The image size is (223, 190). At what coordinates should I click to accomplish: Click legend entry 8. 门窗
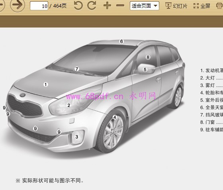tap(211, 122)
